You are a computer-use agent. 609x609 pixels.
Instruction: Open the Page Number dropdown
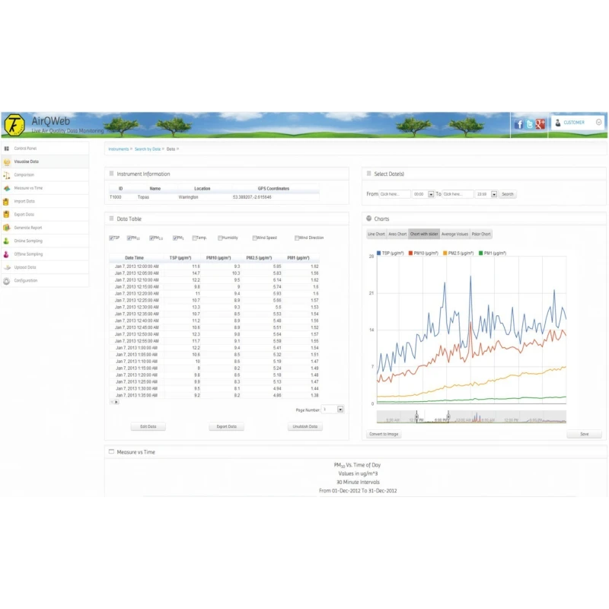pyautogui.click(x=340, y=410)
